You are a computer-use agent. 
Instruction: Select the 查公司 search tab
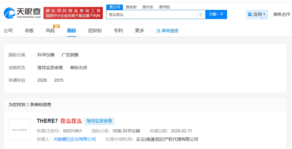pyautogui.click(x=115, y=7)
